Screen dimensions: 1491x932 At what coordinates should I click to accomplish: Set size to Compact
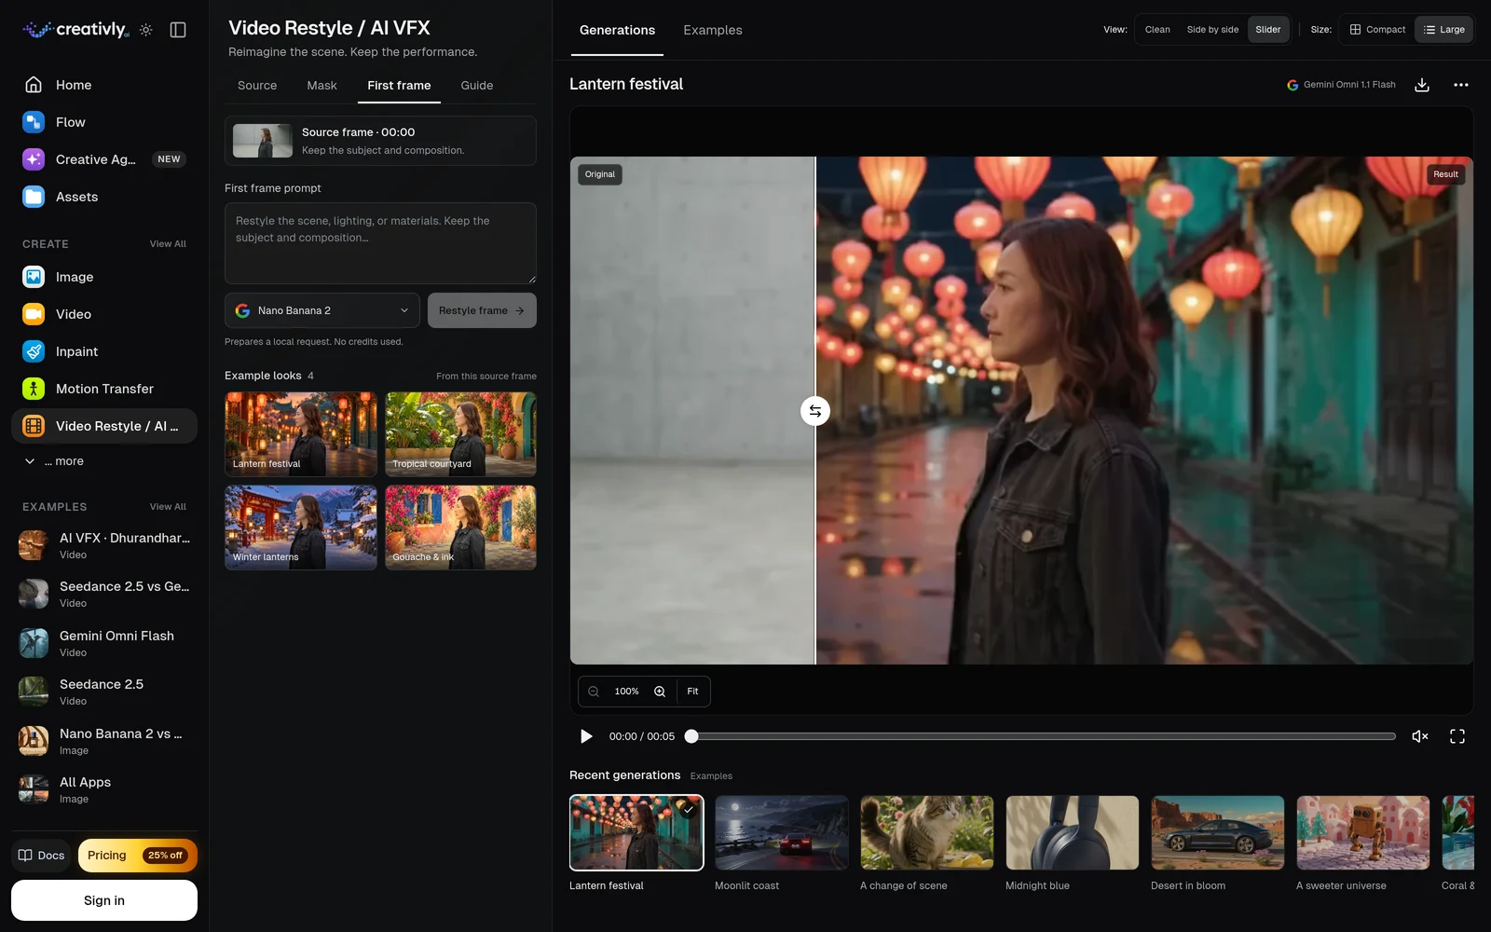pyautogui.click(x=1377, y=30)
